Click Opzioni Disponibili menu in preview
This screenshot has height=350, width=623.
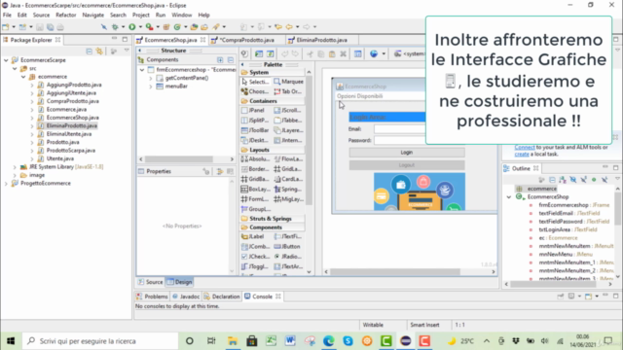point(359,96)
